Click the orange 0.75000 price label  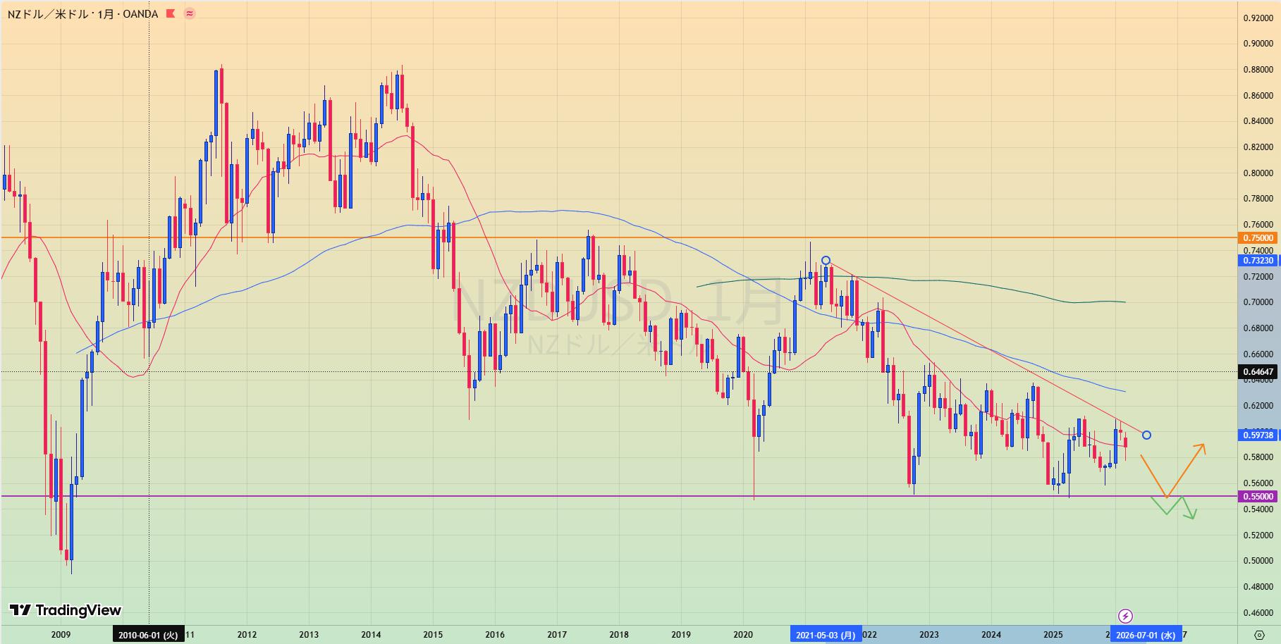pos(1258,238)
